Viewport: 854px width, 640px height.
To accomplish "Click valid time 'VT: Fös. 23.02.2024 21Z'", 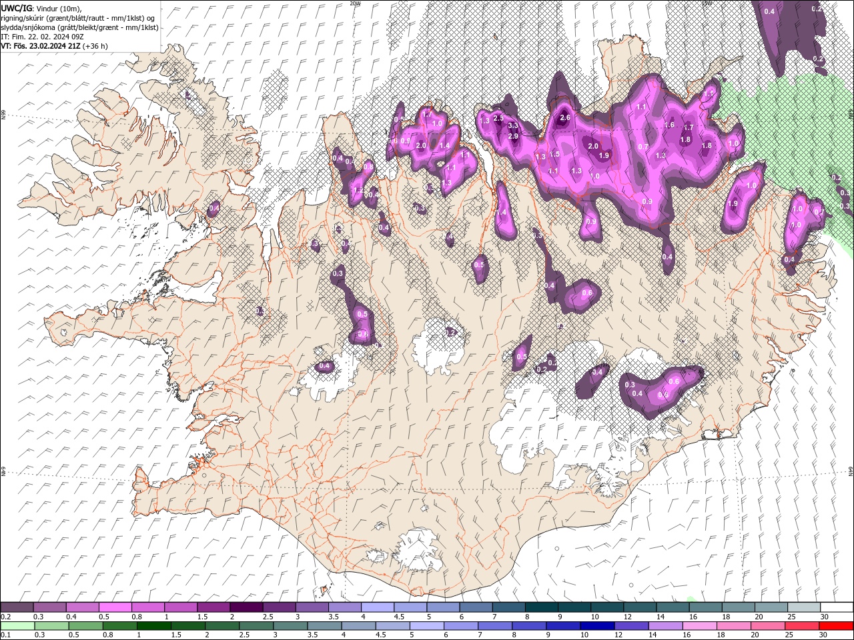I will coord(41,46).
